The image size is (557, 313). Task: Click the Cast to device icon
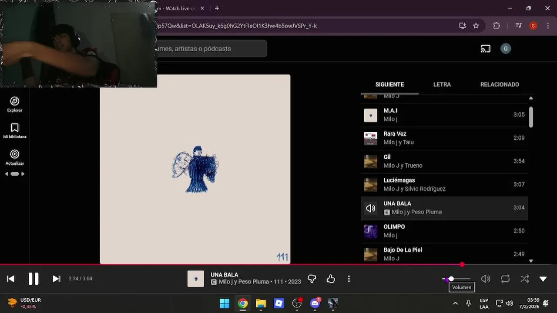pos(486,49)
